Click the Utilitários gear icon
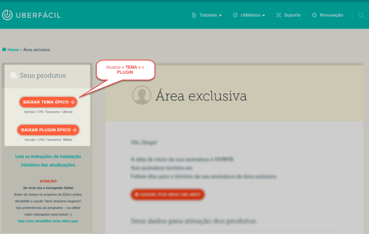The width and height of the screenshot is (369, 234). pos(235,15)
